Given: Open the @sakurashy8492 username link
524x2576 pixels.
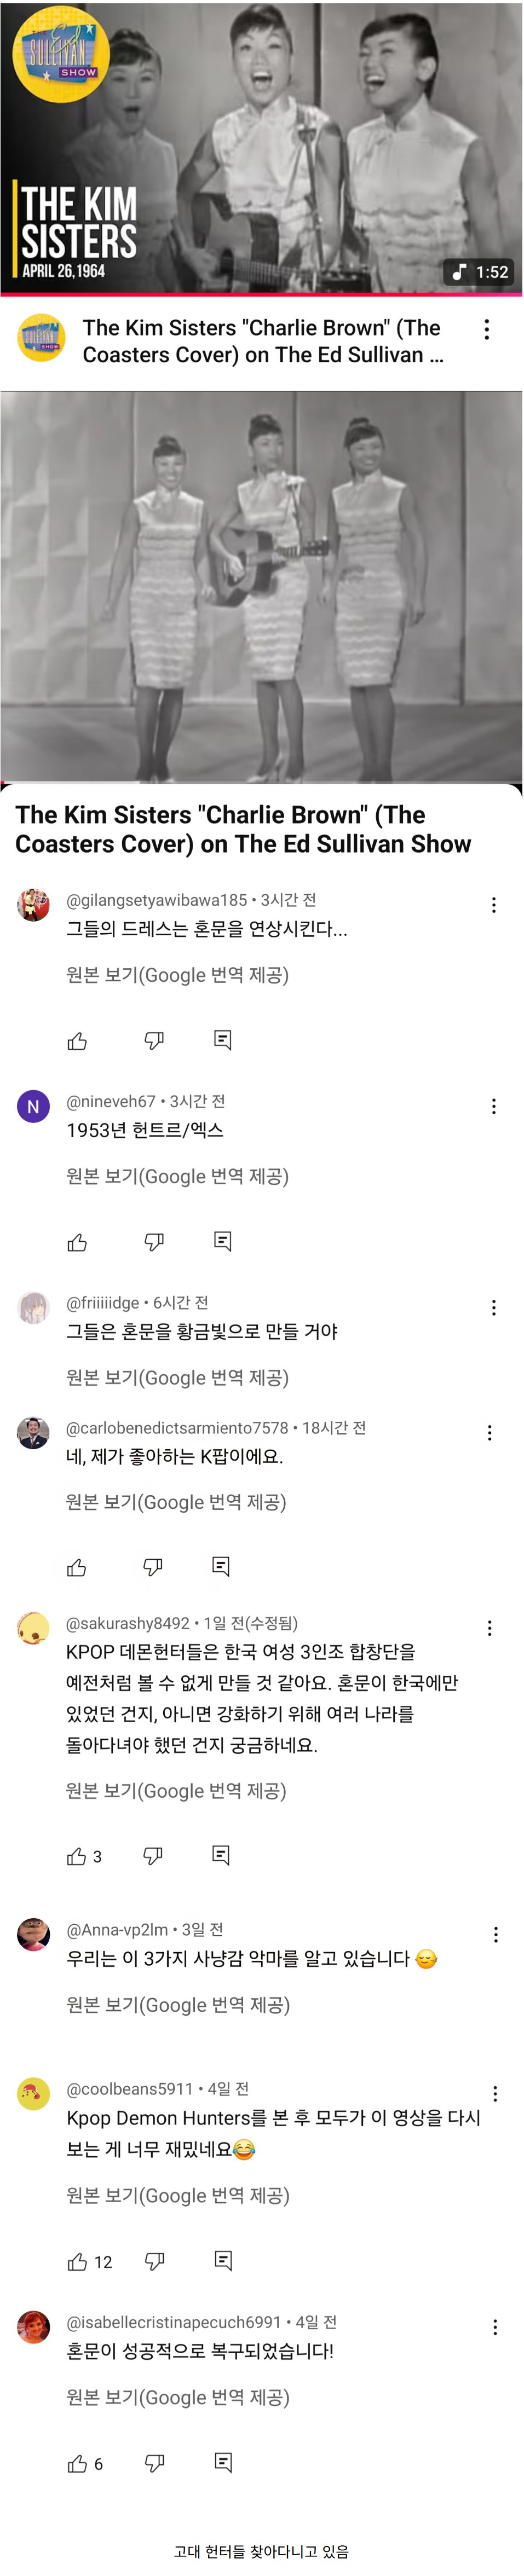Looking at the screenshot, I should (127, 1623).
